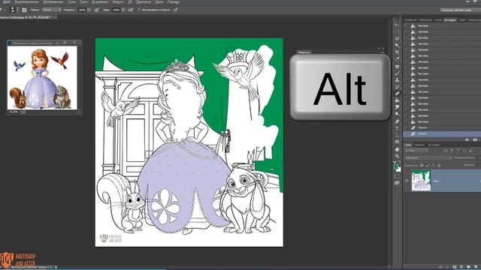The height and width of the screenshot is (270, 481).
Task: Select the Zoom tool in the toolbox
Action: click(x=397, y=156)
